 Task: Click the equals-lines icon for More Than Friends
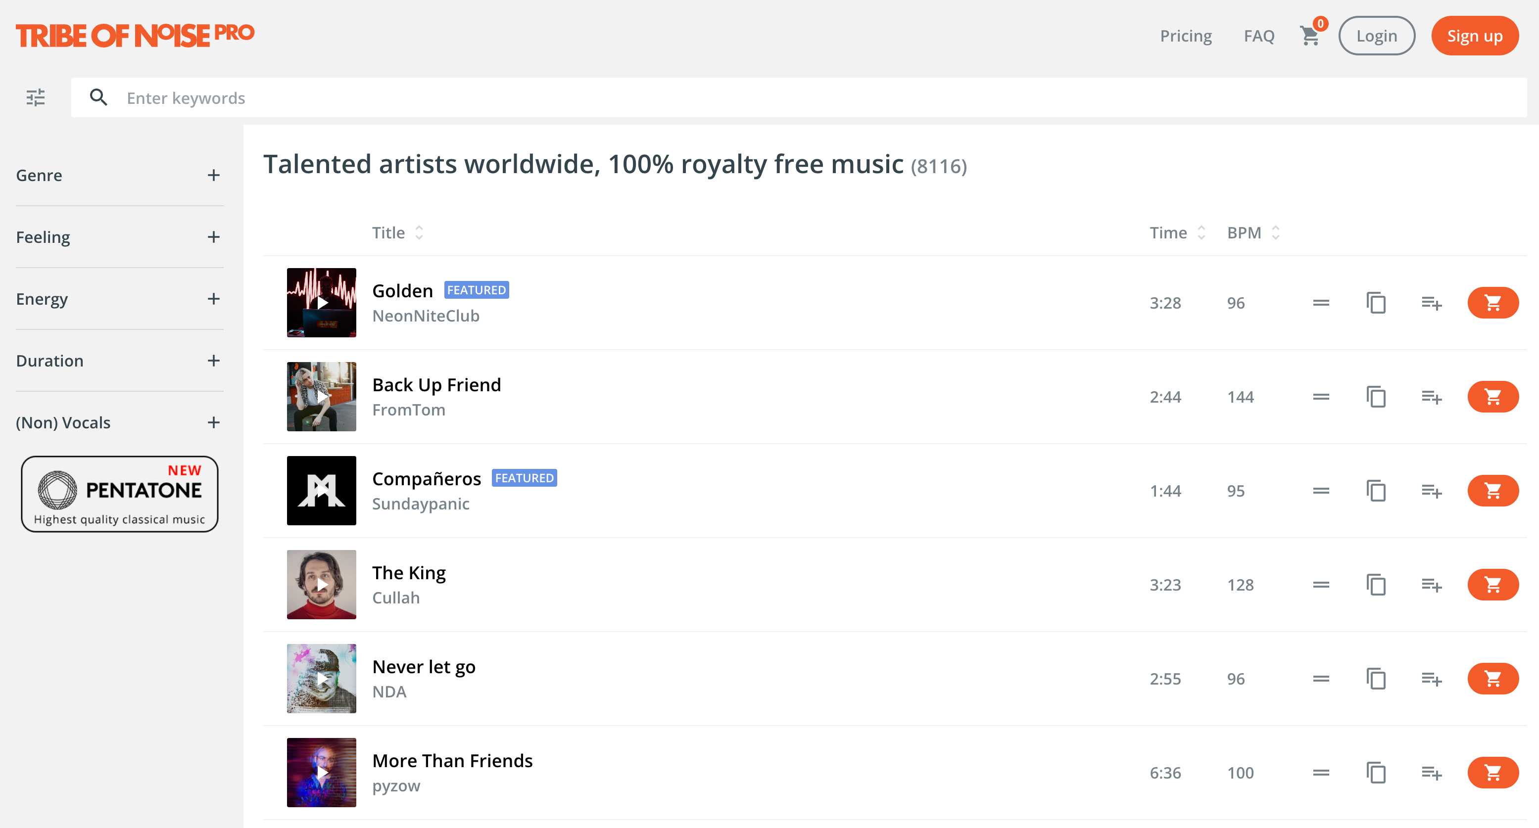1321,773
